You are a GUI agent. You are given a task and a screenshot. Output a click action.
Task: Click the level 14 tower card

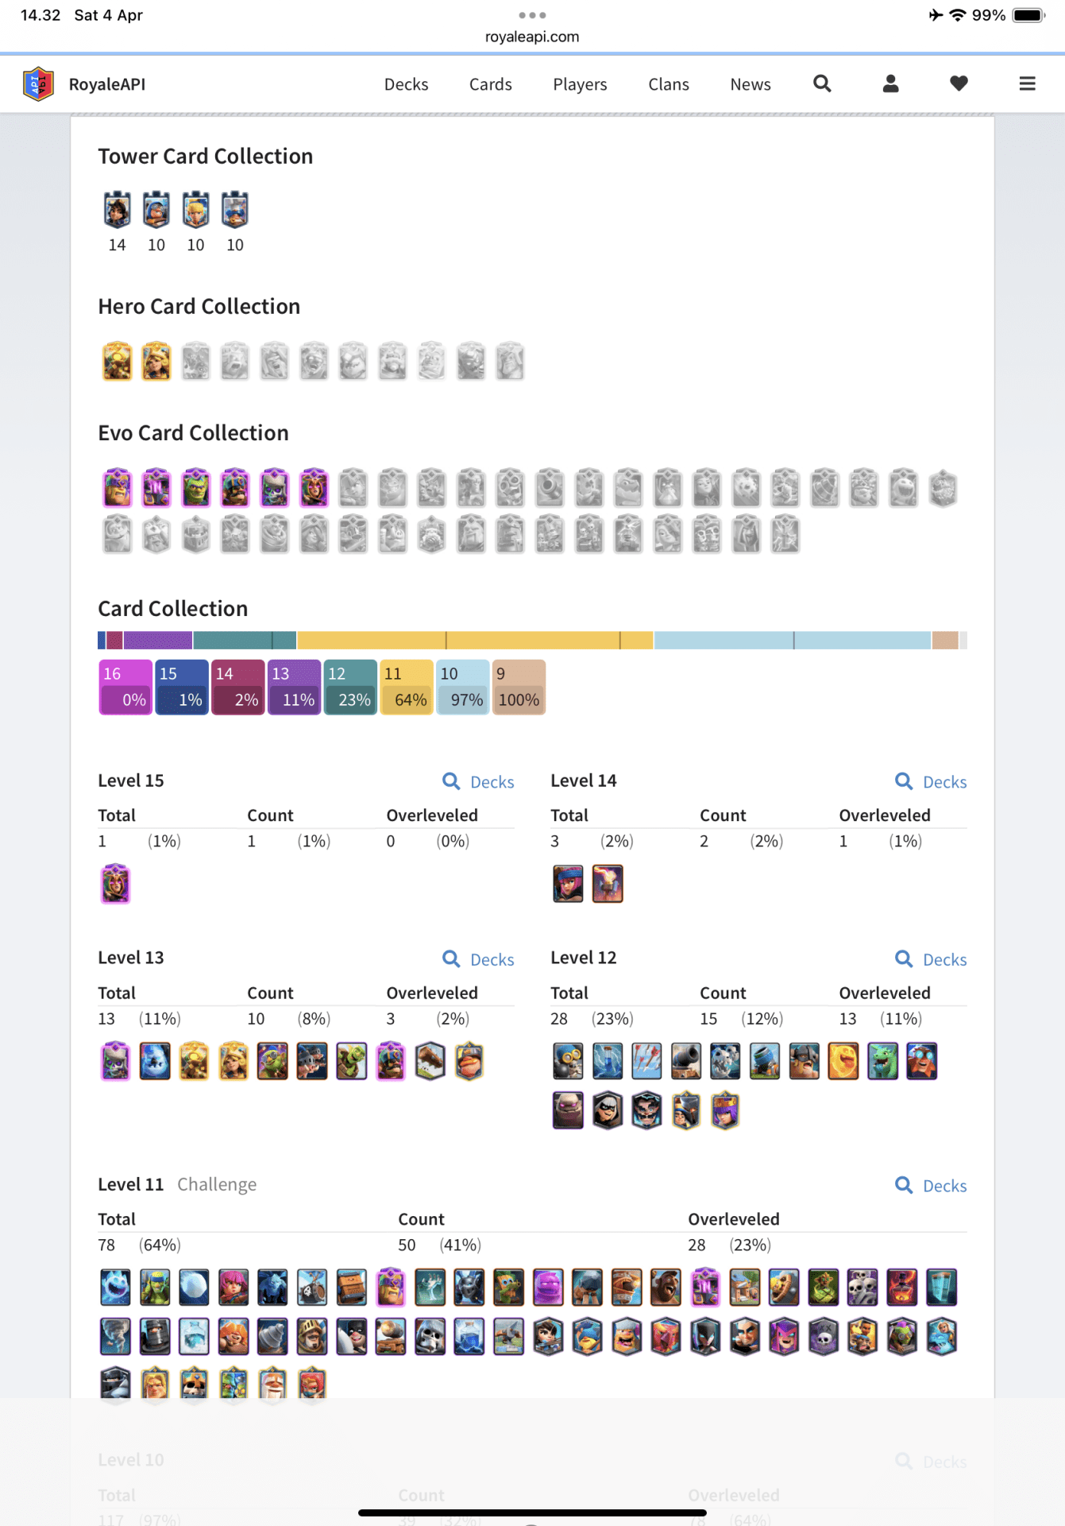[118, 211]
